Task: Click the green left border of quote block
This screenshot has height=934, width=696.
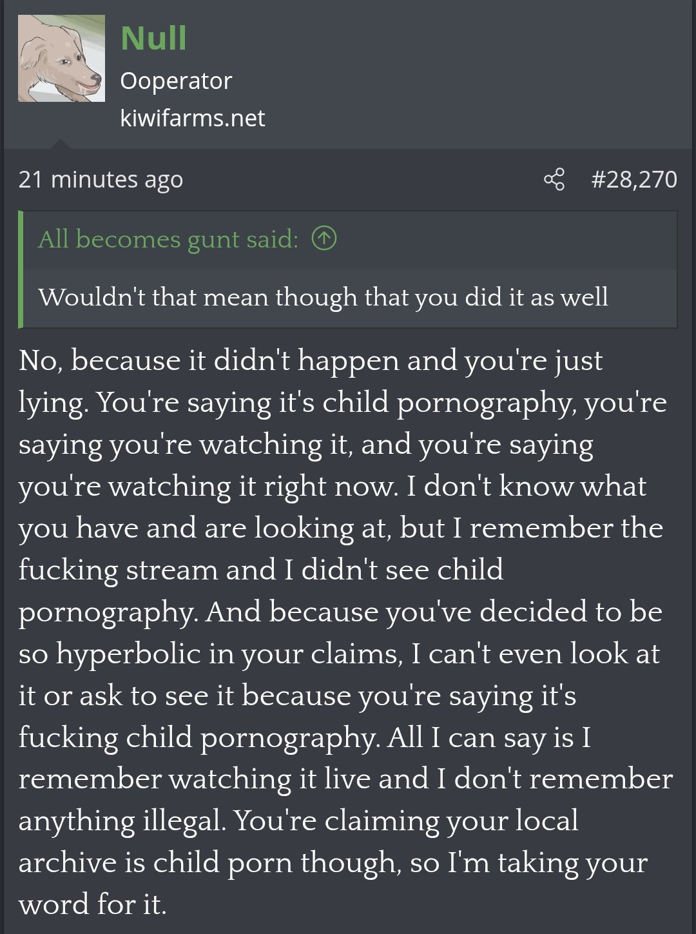Action: click(x=21, y=269)
